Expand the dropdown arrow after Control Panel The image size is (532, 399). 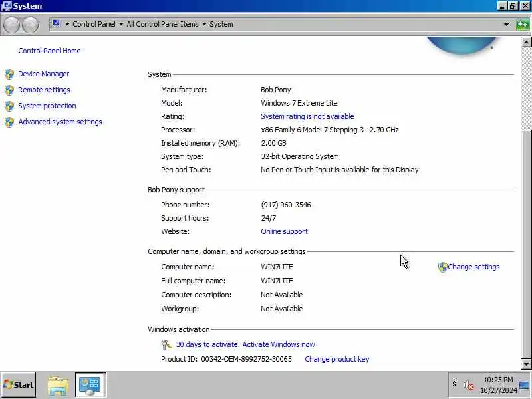click(121, 24)
